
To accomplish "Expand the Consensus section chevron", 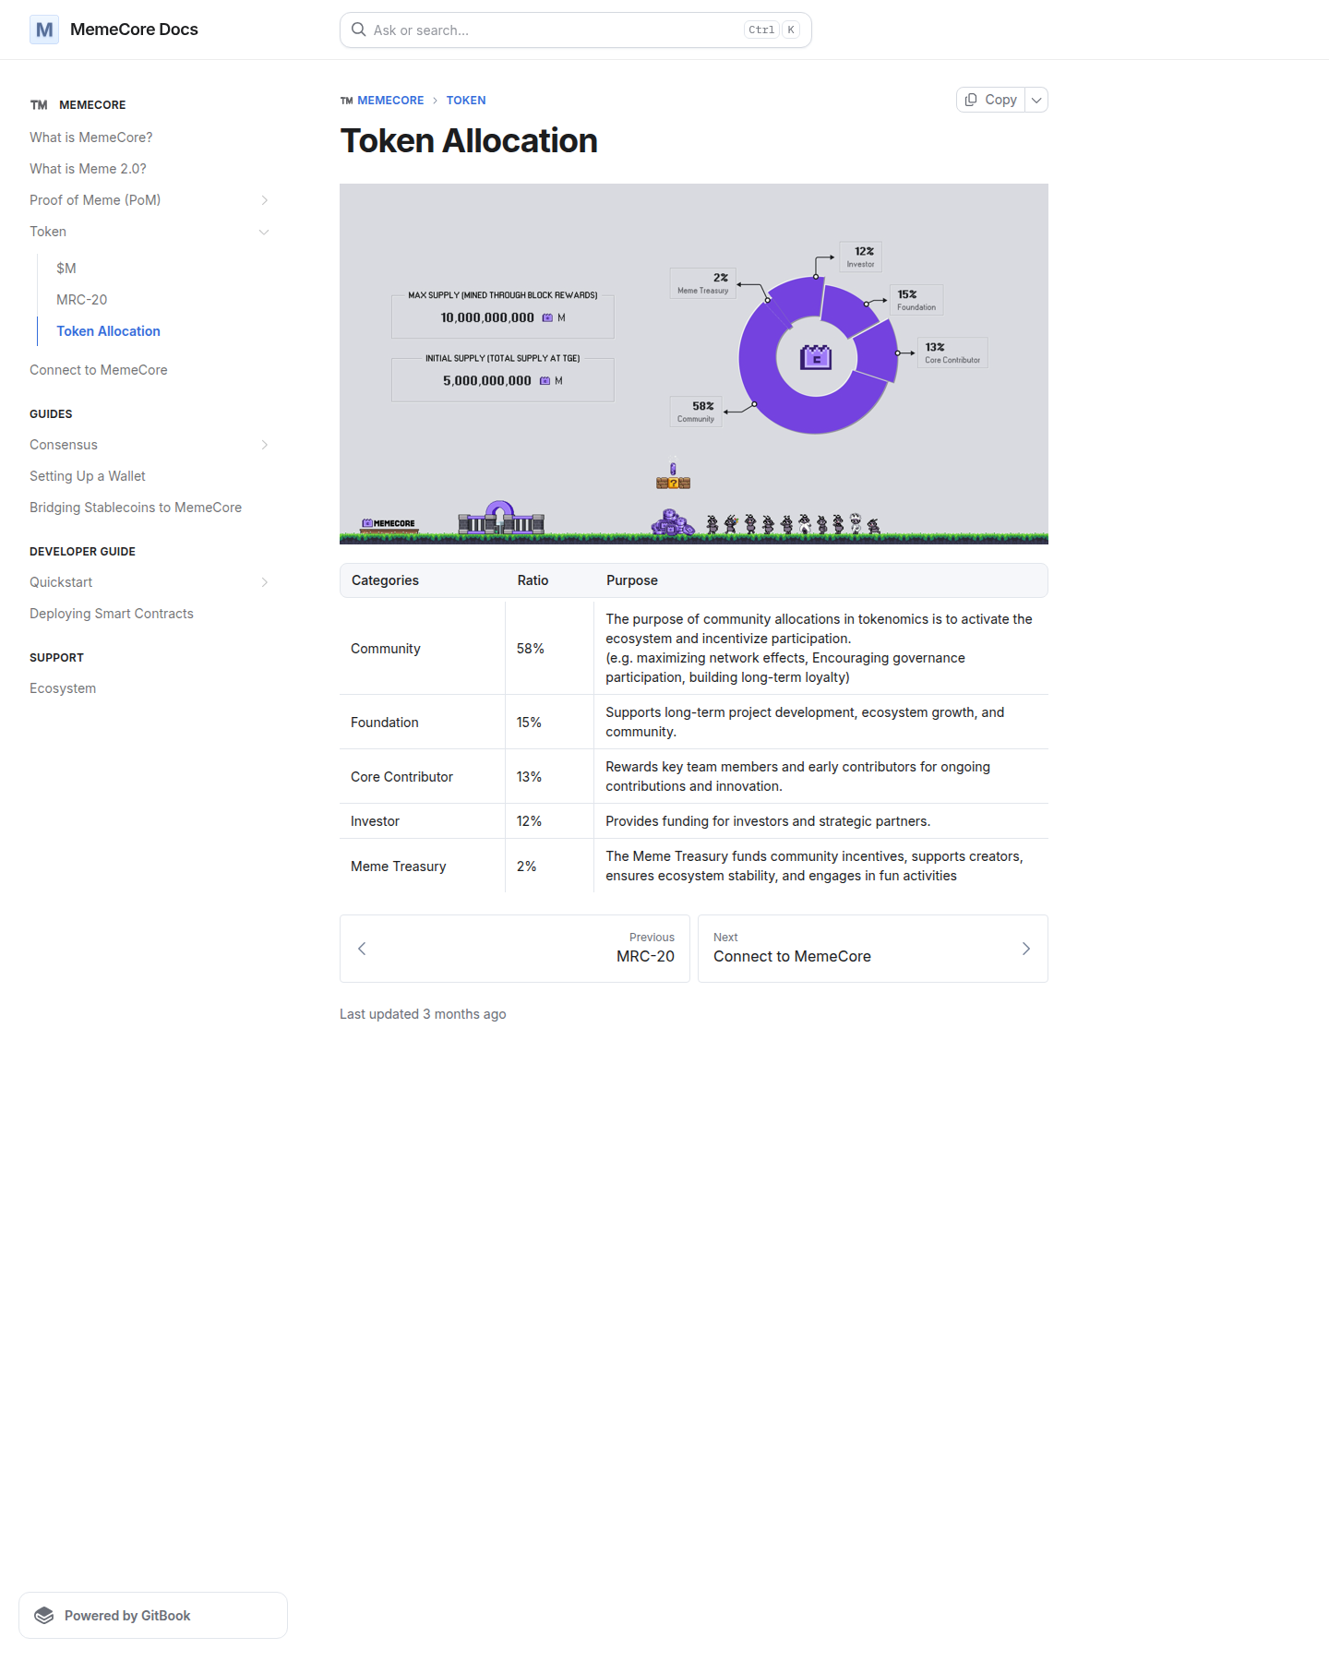I will click(x=264, y=445).
